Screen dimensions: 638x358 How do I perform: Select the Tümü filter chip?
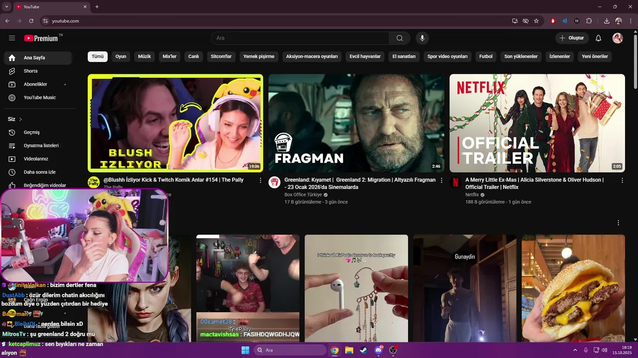tap(98, 57)
